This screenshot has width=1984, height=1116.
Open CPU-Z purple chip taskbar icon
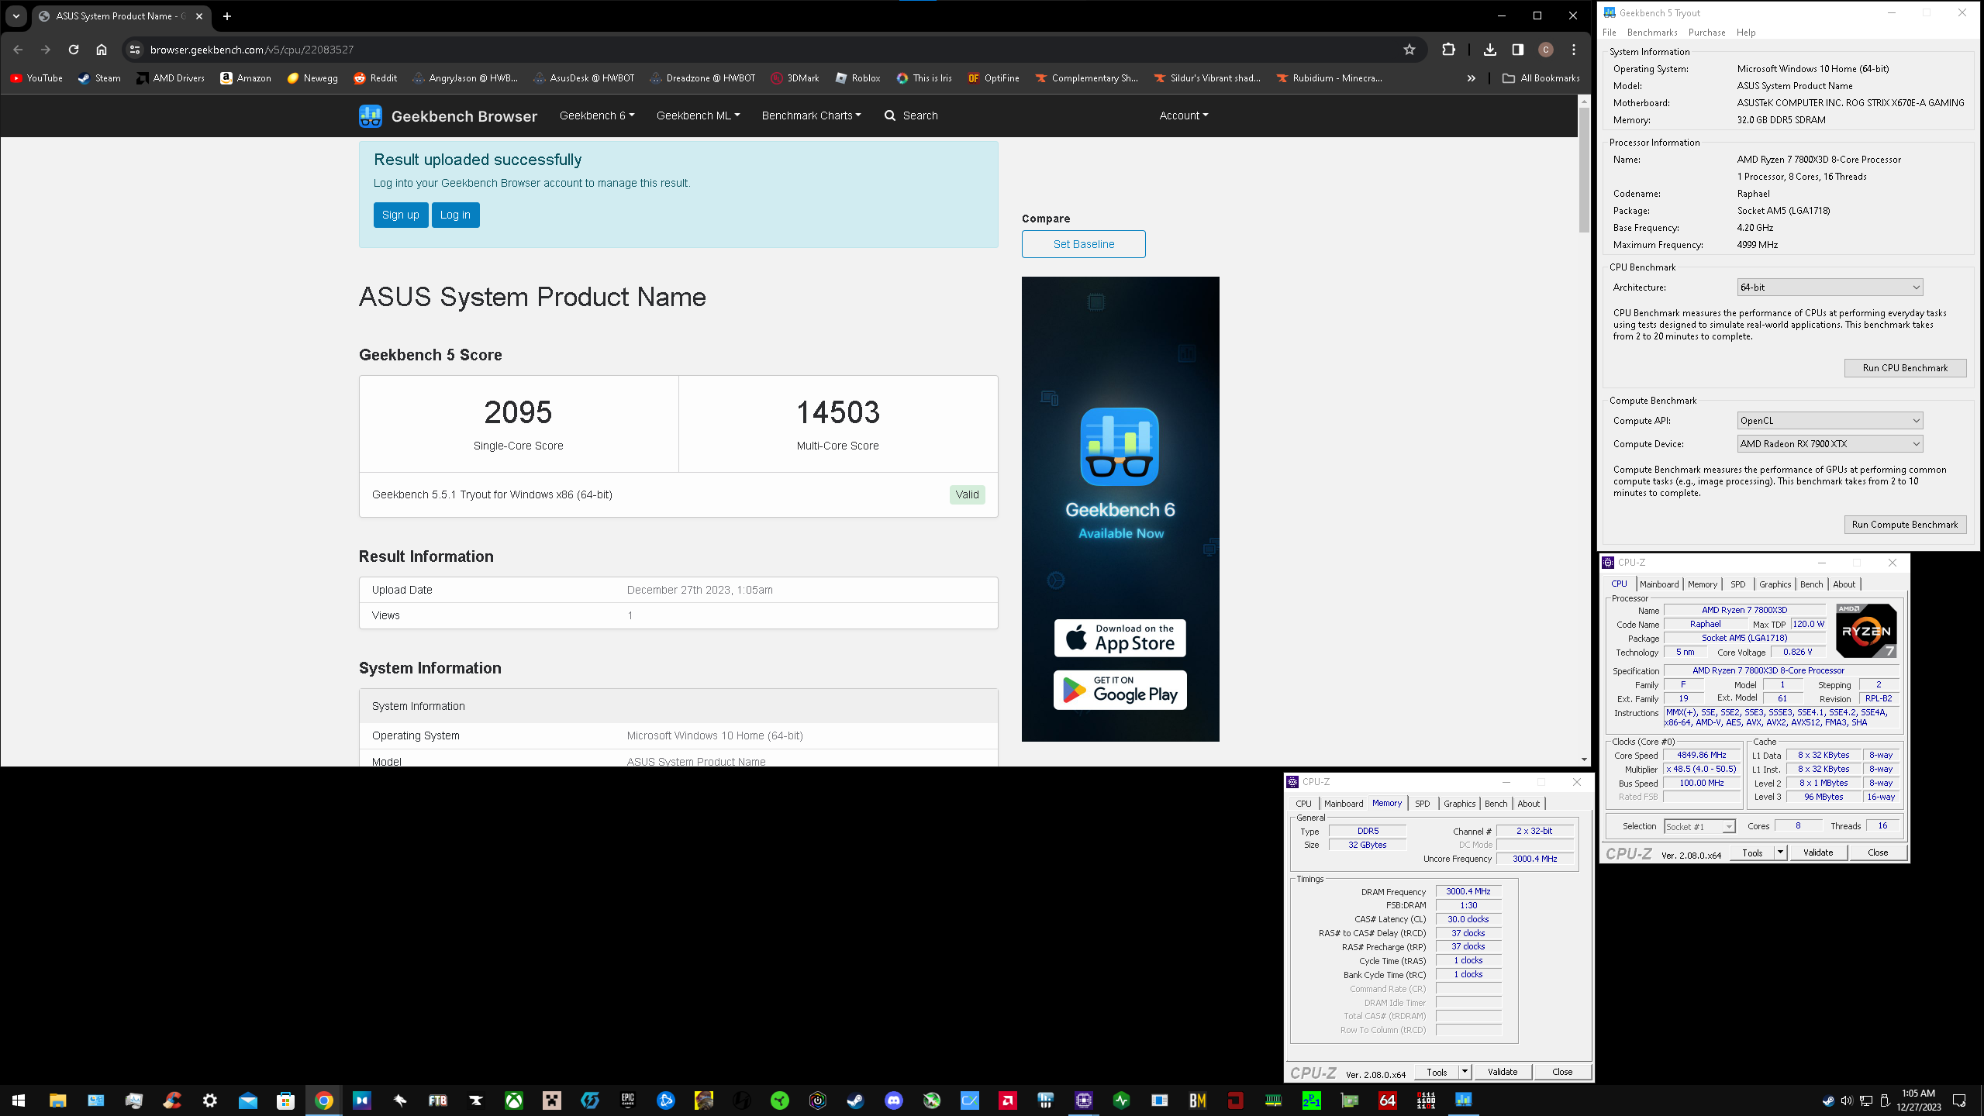[1083, 1100]
